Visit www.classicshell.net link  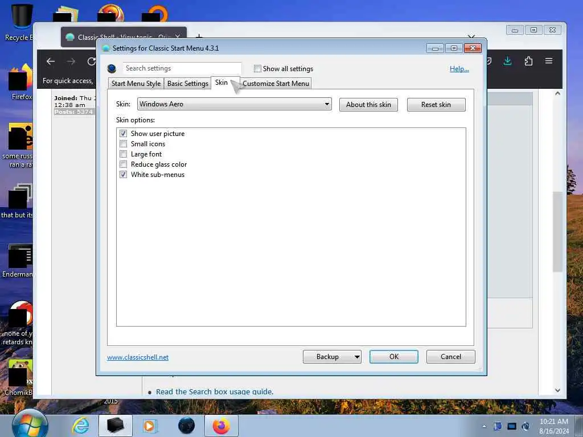coord(138,357)
